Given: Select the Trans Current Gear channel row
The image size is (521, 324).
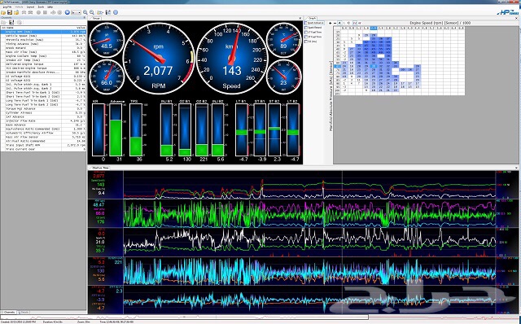Looking at the screenshot, I should tap(43, 149).
